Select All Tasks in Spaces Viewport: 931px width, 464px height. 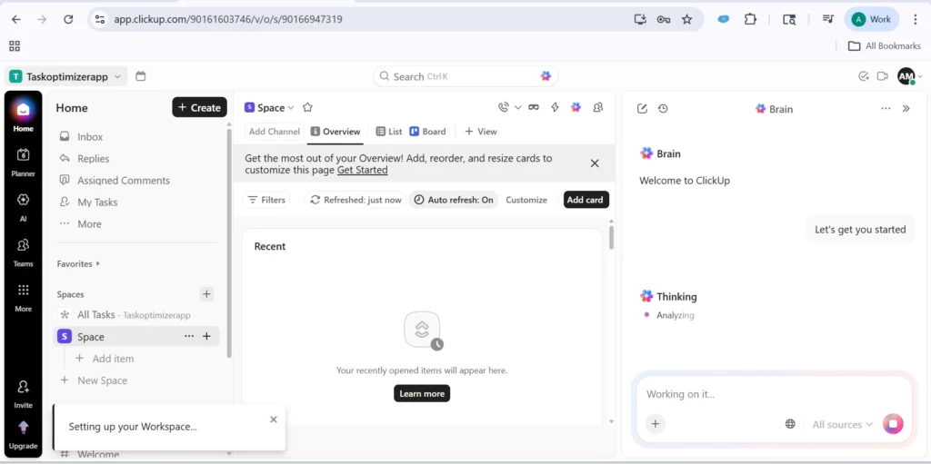135,315
